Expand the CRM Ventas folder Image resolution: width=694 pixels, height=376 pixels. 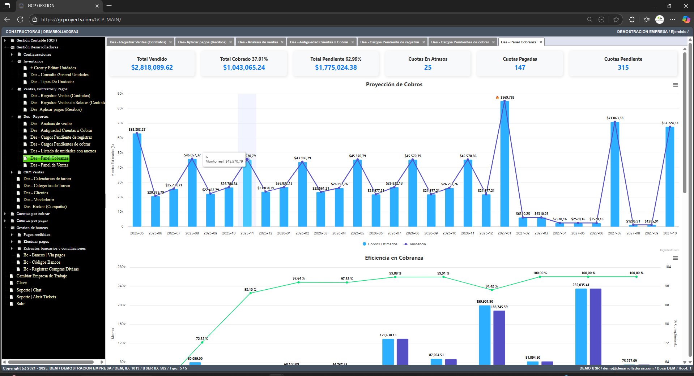(x=12, y=172)
